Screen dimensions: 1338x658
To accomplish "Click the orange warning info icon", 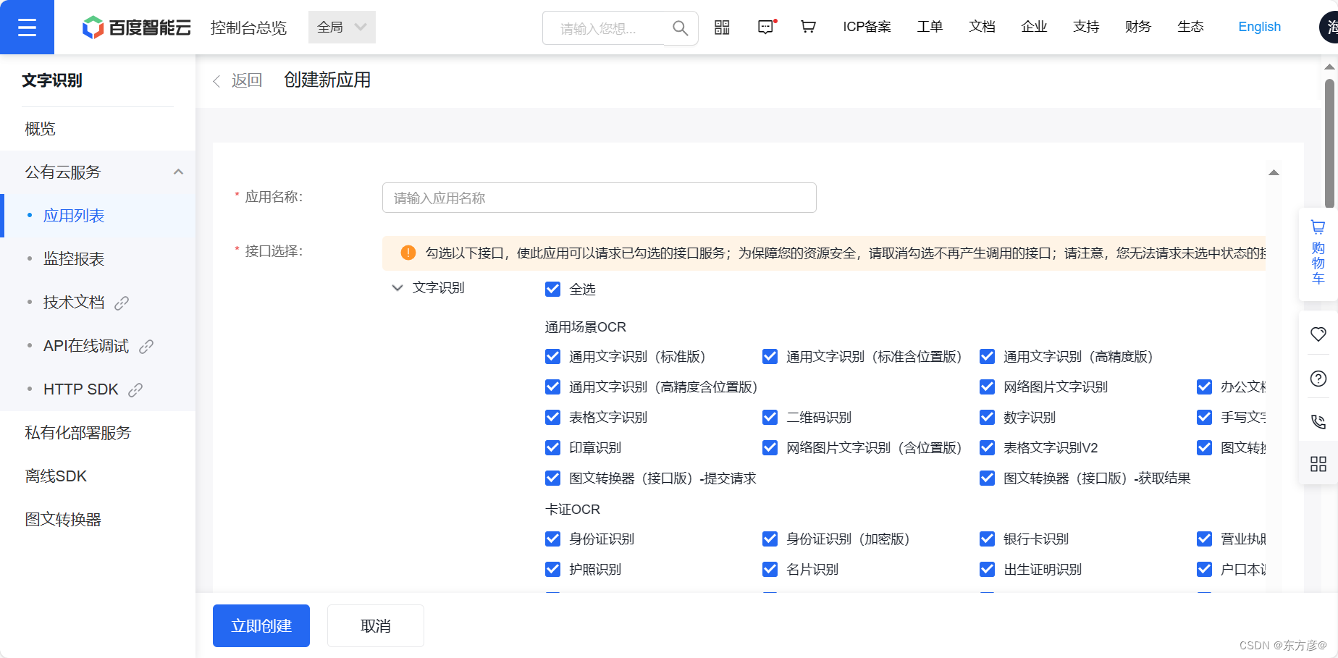I will tap(408, 253).
